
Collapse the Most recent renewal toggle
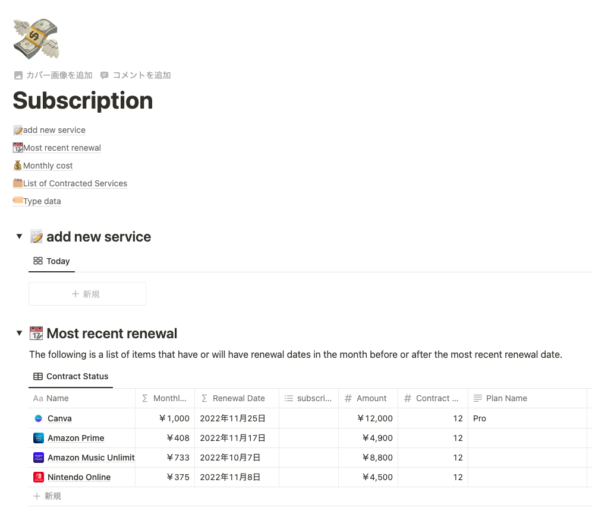tap(19, 333)
